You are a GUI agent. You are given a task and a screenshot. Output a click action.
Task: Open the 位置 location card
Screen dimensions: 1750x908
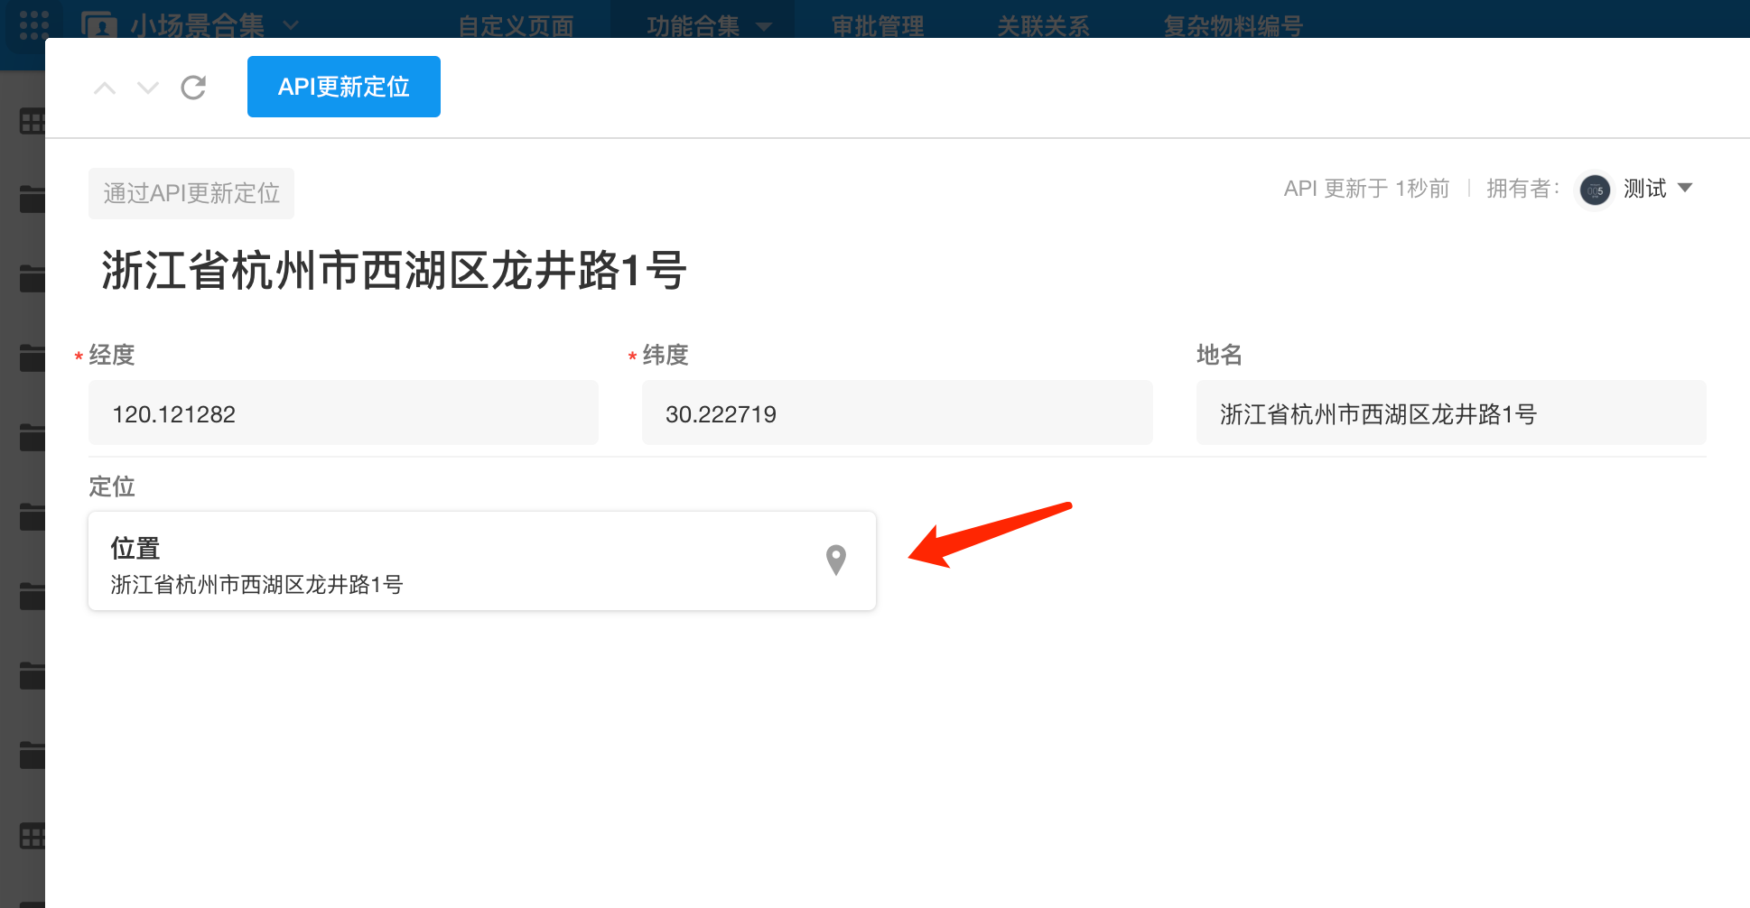(x=482, y=561)
